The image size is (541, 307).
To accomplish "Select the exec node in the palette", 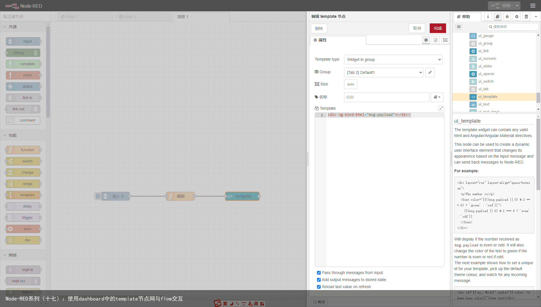I will (23, 229).
